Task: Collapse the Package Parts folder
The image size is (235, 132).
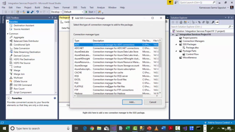Action: point(176,51)
